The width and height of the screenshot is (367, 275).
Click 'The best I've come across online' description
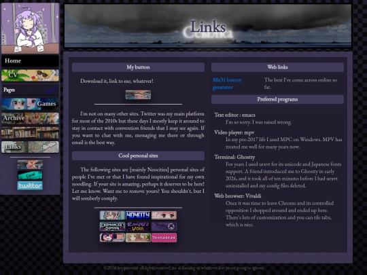[301, 84]
